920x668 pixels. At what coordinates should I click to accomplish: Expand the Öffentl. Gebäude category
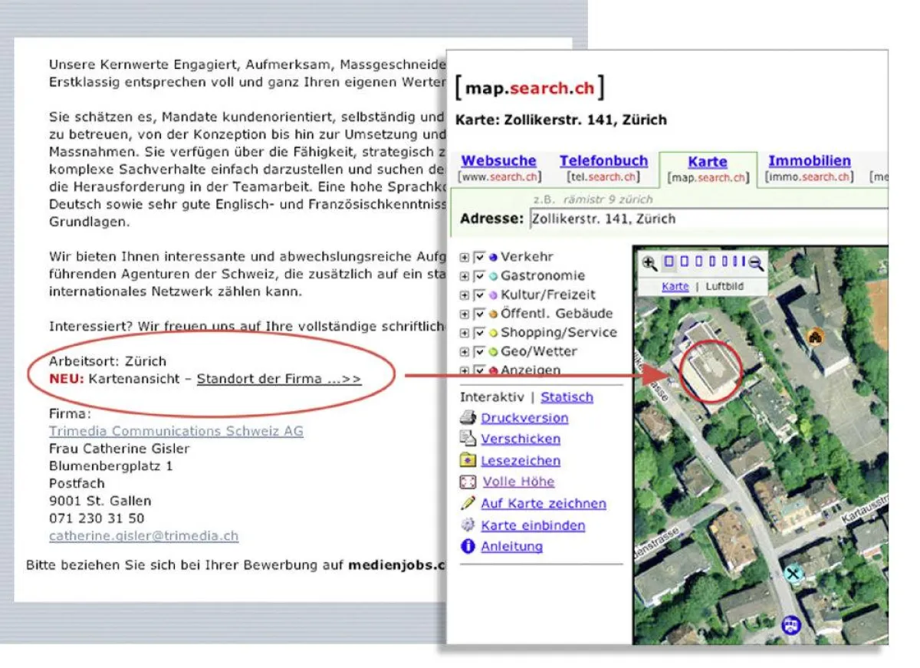pyautogui.click(x=463, y=314)
